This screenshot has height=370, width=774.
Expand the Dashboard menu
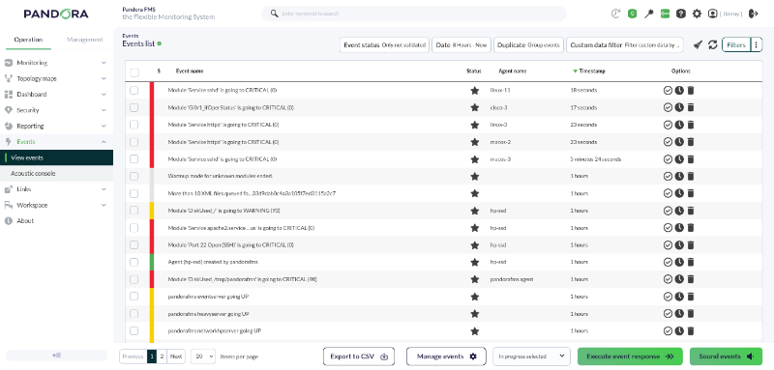point(56,94)
